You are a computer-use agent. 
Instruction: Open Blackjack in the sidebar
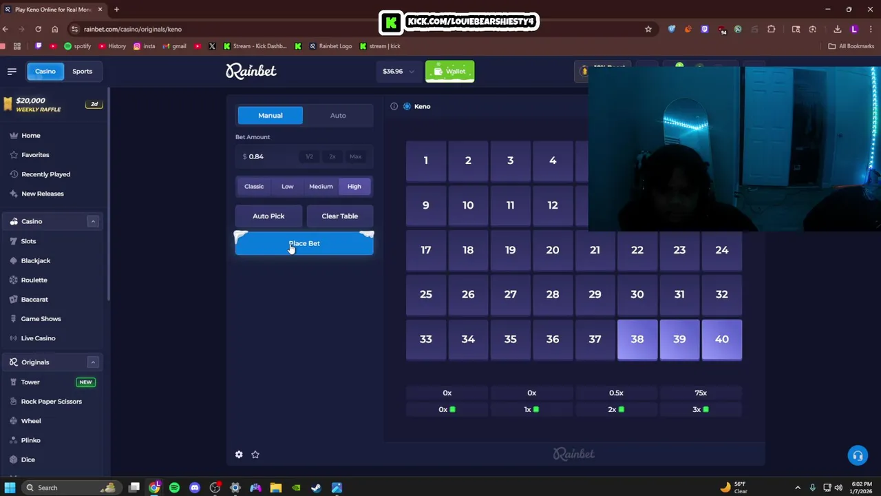(x=36, y=260)
